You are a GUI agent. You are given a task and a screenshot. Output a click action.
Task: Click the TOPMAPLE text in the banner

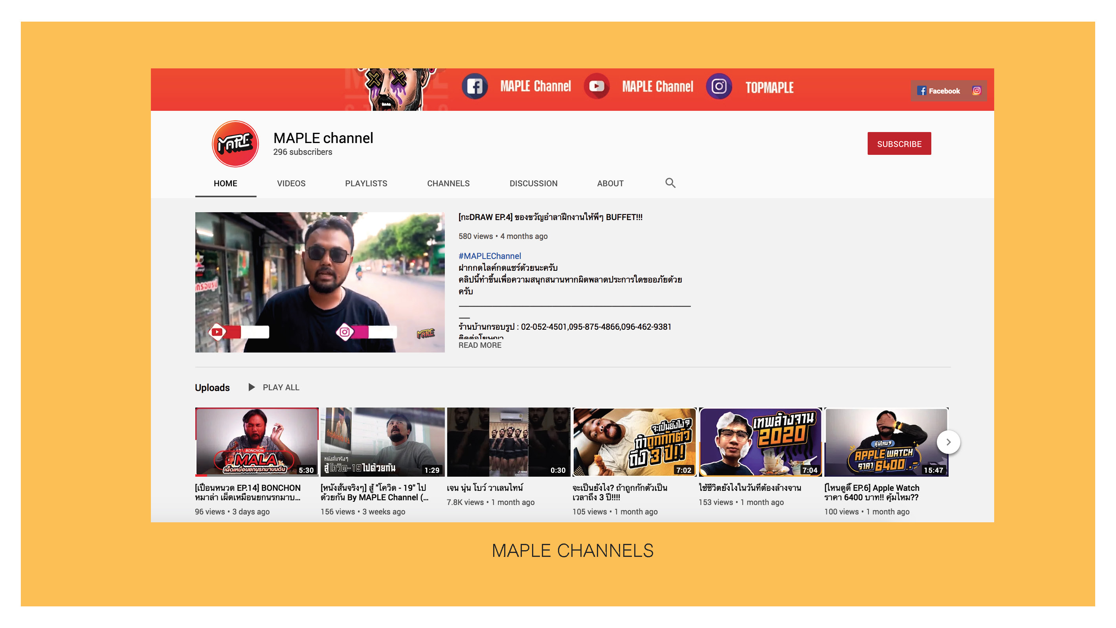pos(769,88)
